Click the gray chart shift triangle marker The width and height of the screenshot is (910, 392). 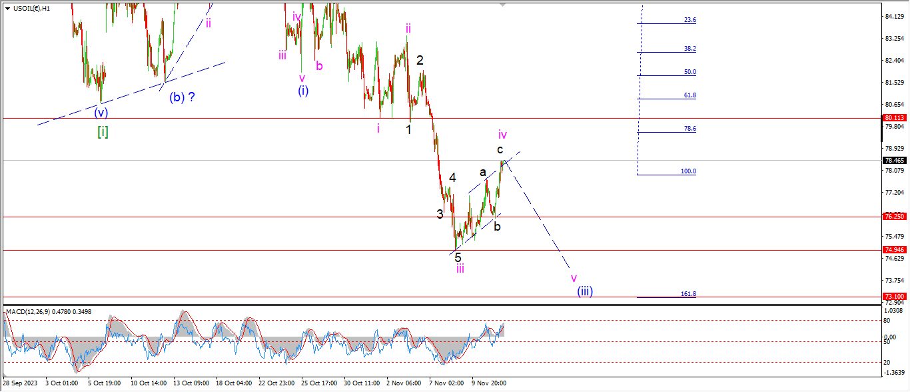point(503,4)
